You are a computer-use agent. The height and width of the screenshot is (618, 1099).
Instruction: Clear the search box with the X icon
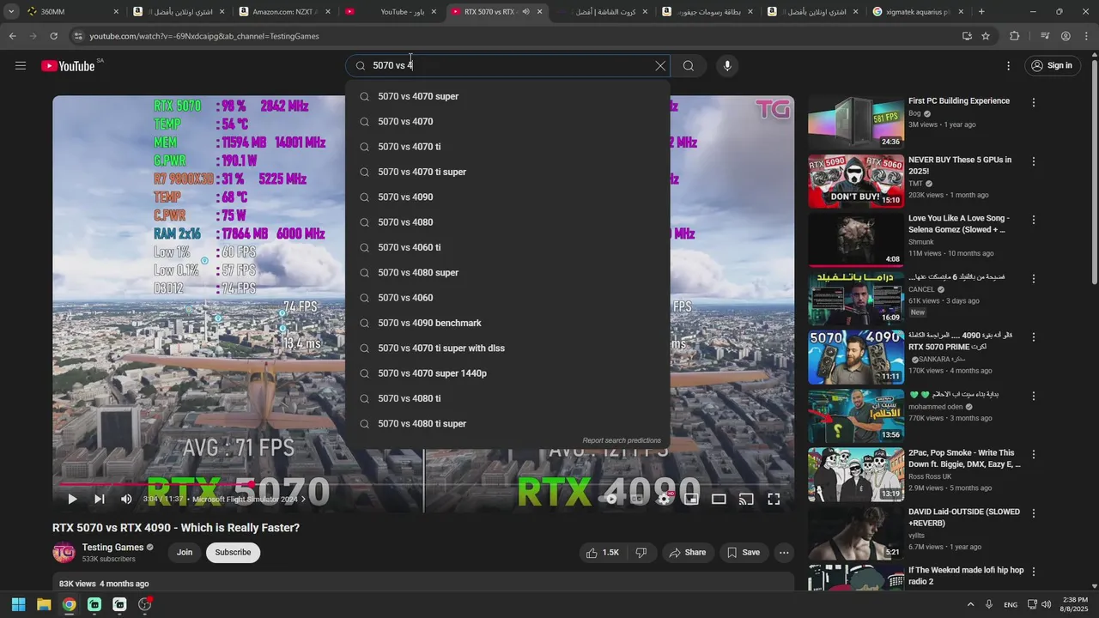tap(660, 66)
